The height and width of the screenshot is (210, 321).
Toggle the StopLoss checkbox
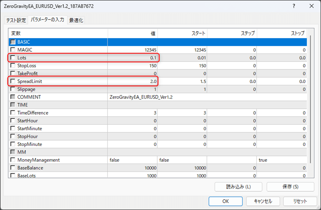(x=13, y=65)
